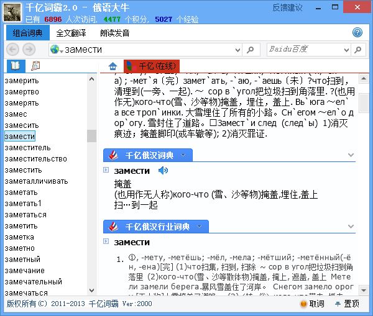This screenshot has width=373, height=316.
Task: Select заметаться in word list
Action: (25, 215)
